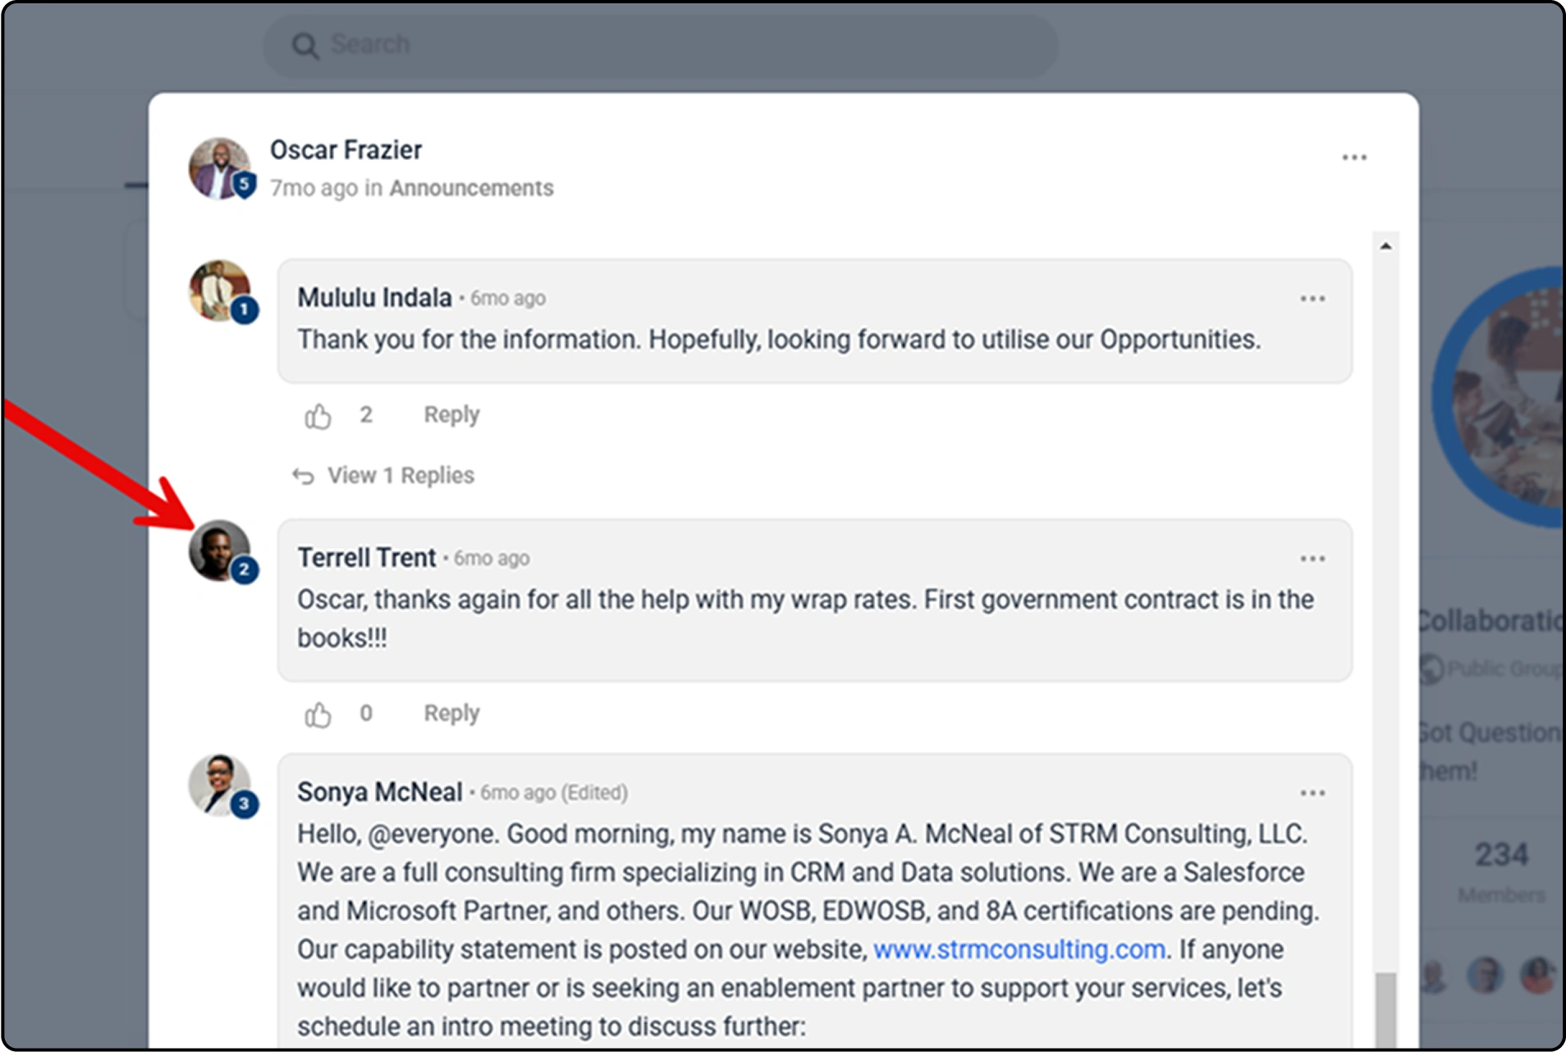1566x1052 pixels.
Task: Open Oscar Frazier's profile picture
Action: 220,168
